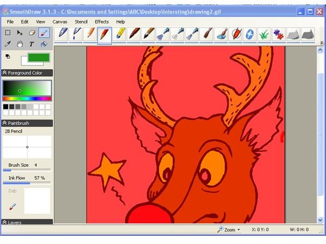This screenshot has width=326, height=244.
Task: Select the rectangular selection tool
Action: click(x=8, y=33)
